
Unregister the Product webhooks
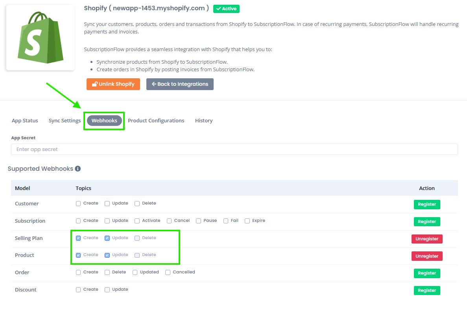(x=427, y=256)
